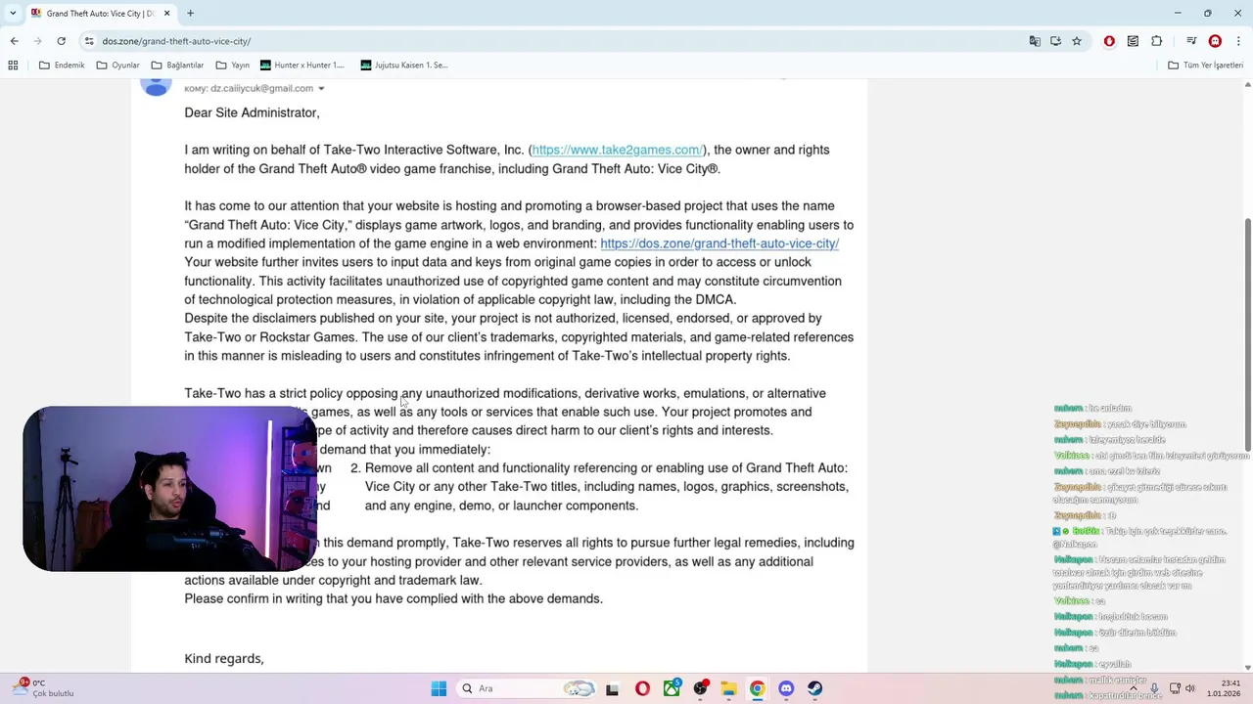Open the extensions puzzle icon
The image size is (1253, 704).
click(x=1157, y=41)
